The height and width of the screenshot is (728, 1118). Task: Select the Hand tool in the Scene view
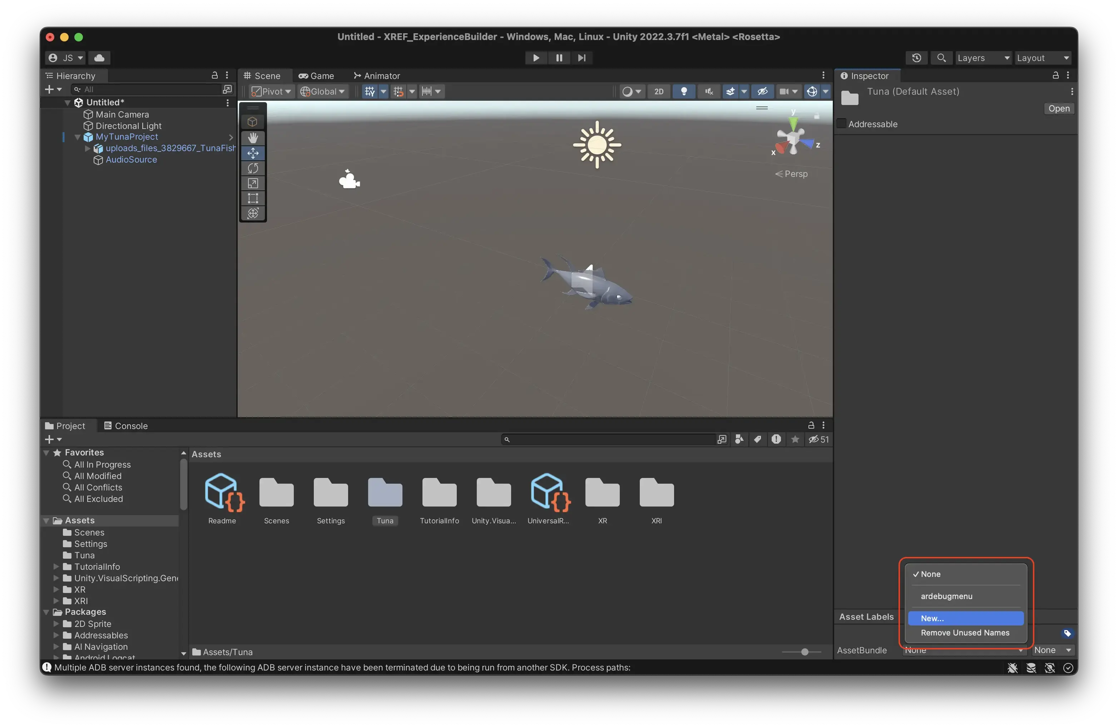(253, 138)
